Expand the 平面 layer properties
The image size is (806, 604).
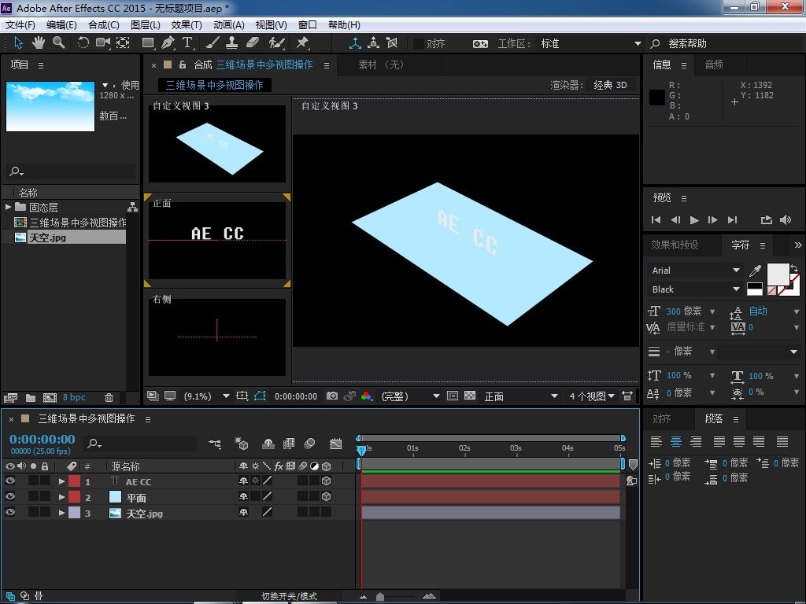[61, 497]
